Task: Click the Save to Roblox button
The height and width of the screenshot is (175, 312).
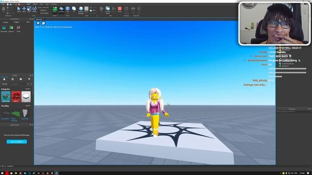Action: (x=17, y=141)
